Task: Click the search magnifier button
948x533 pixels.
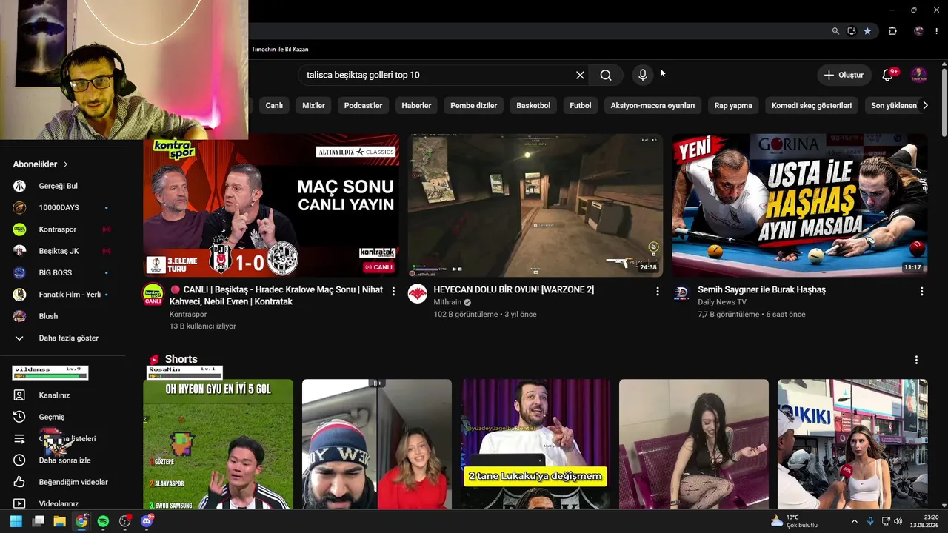Action: [x=606, y=75]
